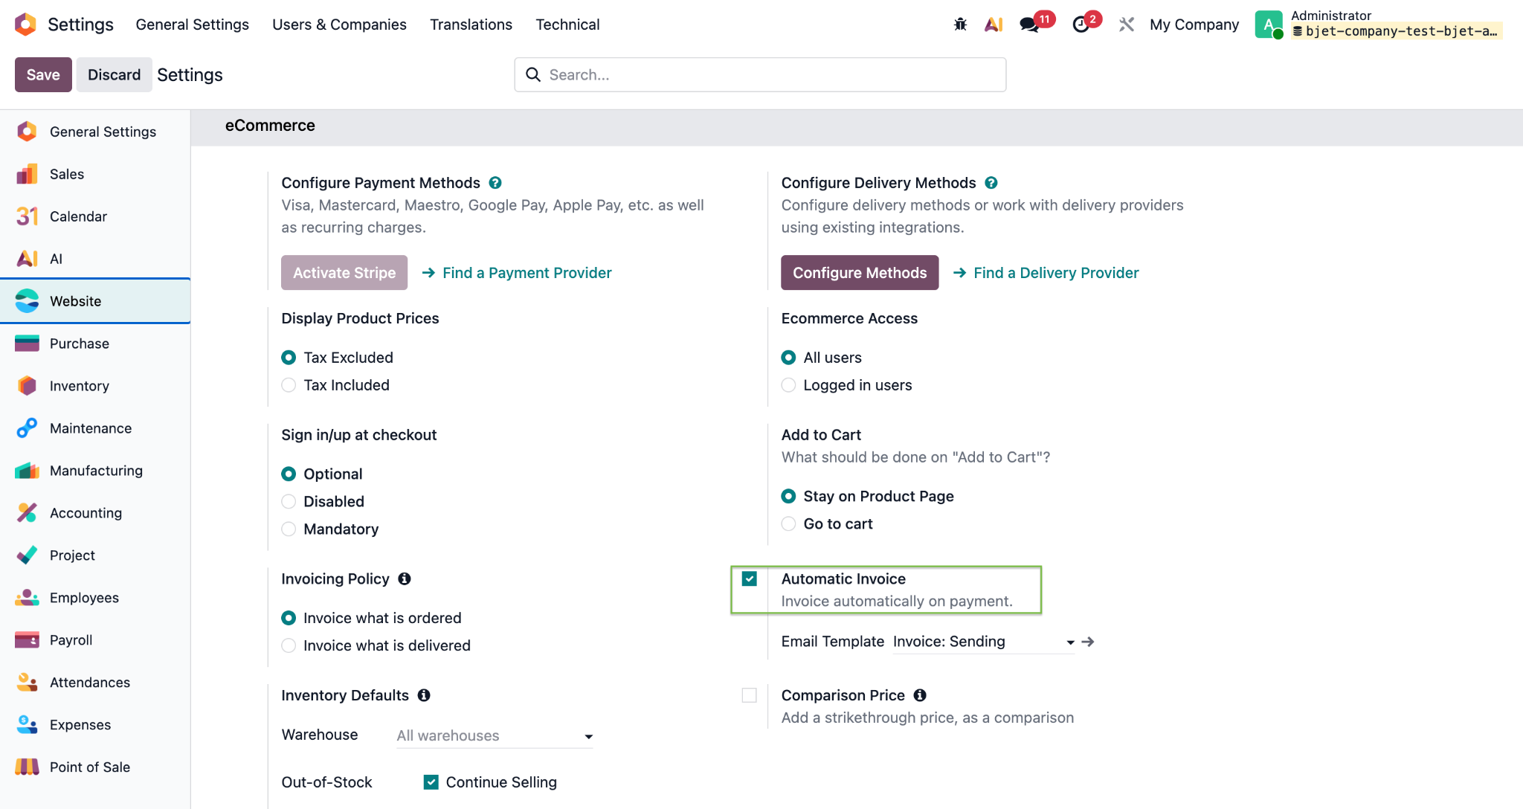Click the Purchase card icon in sidebar

(x=27, y=344)
